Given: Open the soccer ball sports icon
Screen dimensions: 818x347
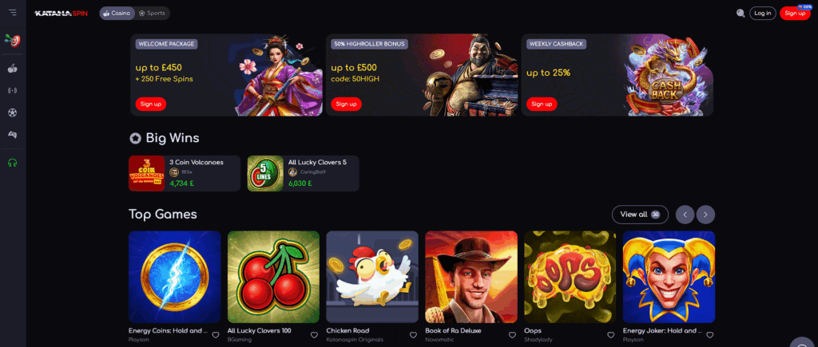Looking at the screenshot, I should 13,112.
